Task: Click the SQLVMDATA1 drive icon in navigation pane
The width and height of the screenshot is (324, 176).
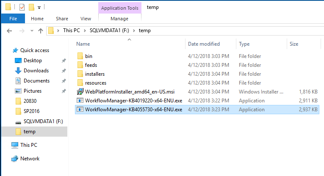Action: pyautogui.click(x=18, y=122)
